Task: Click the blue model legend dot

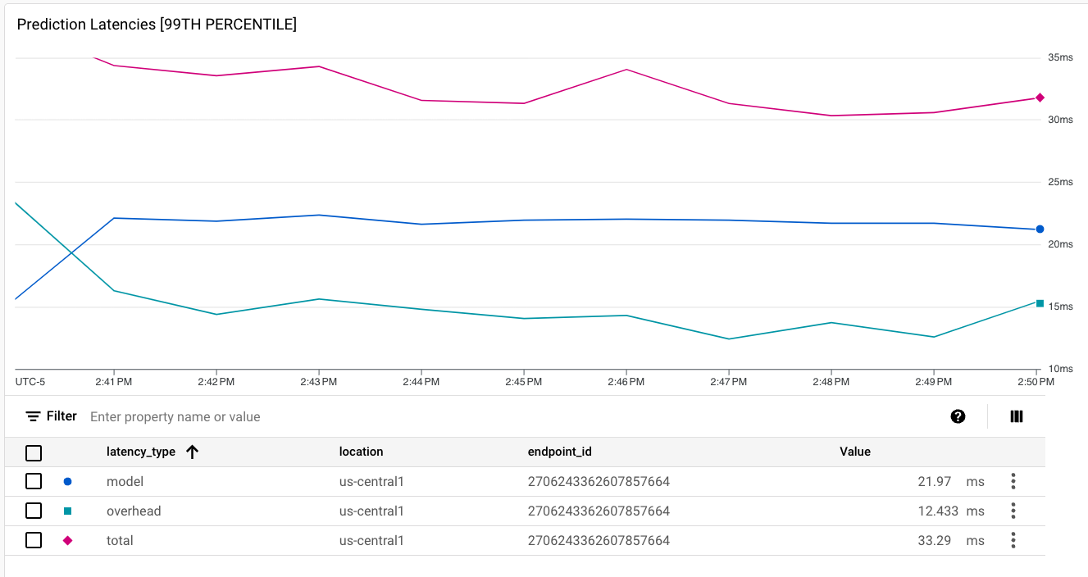Action: tap(68, 482)
